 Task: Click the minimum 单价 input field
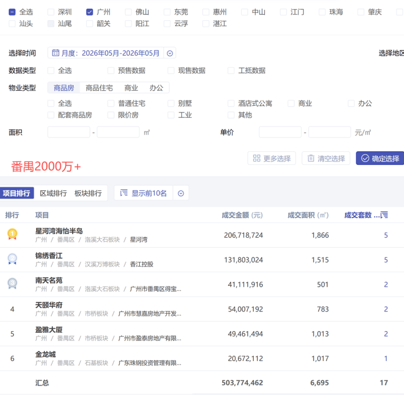(280, 132)
